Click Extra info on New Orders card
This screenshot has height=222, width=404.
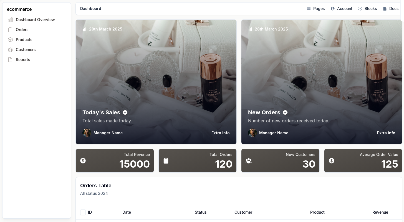[386, 133]
